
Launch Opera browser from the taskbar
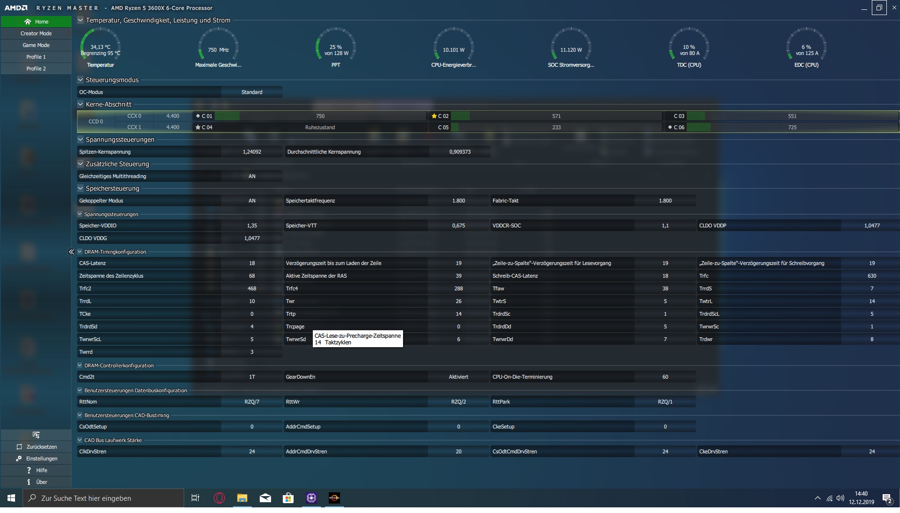[x=219, y=498]
